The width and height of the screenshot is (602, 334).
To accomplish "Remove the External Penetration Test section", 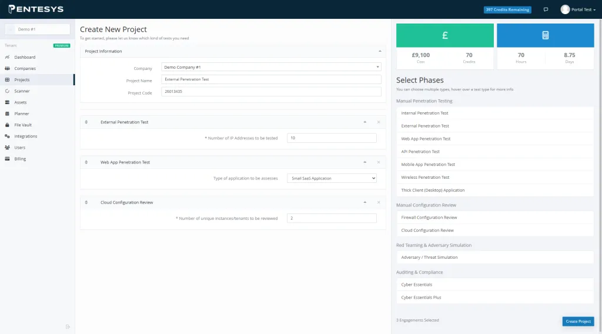I will (x=378, y=122).
